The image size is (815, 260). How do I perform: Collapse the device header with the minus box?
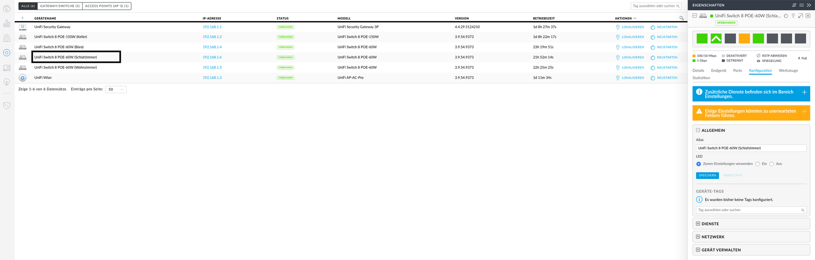695,15
